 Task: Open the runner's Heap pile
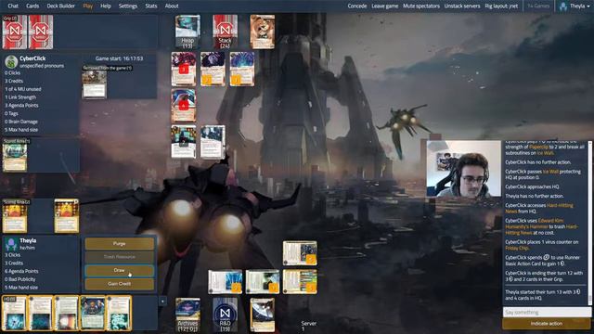pyautogui.click(x=187, y=32)
